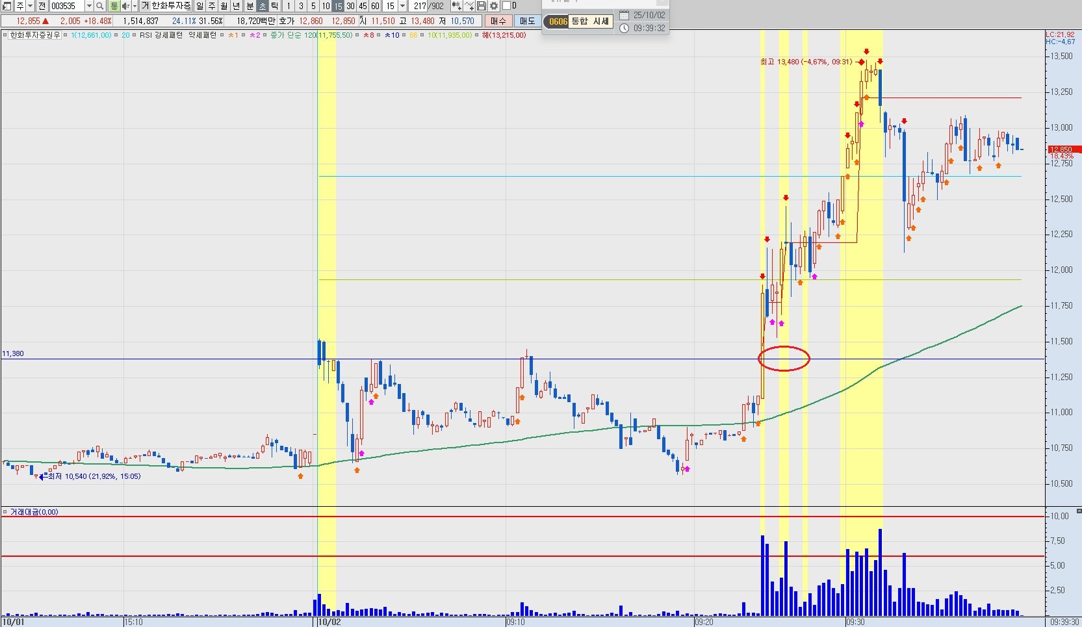Screen dimensions: 1082x627
Task: Set the interval to 30
Action: tap(351, 6)
